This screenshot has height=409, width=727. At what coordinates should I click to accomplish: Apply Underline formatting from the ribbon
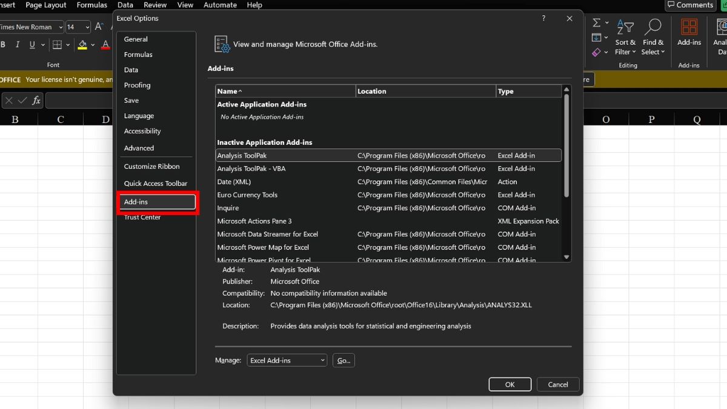tap(32, 45)
